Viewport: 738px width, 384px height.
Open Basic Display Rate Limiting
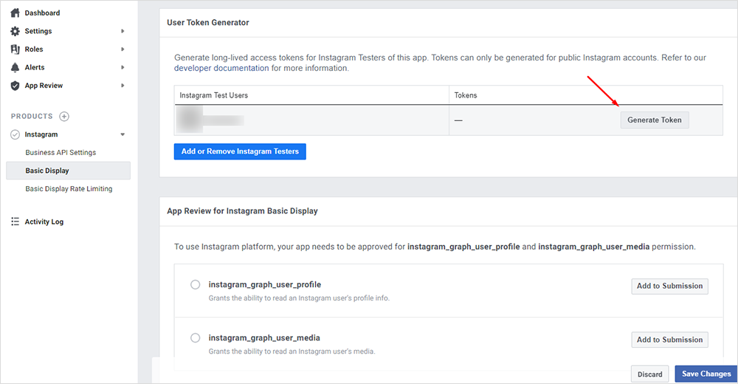coord(68,189)
